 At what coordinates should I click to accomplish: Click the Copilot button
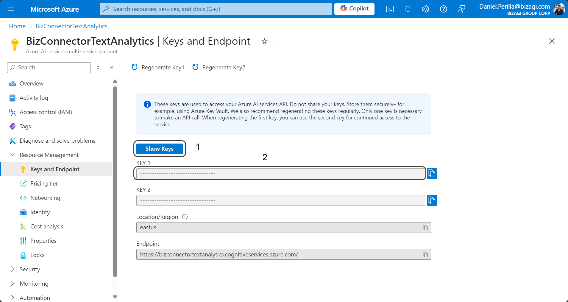click(354, 9)
